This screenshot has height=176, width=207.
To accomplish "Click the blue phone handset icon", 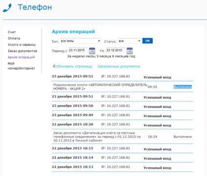I will [x=7, y=8].
